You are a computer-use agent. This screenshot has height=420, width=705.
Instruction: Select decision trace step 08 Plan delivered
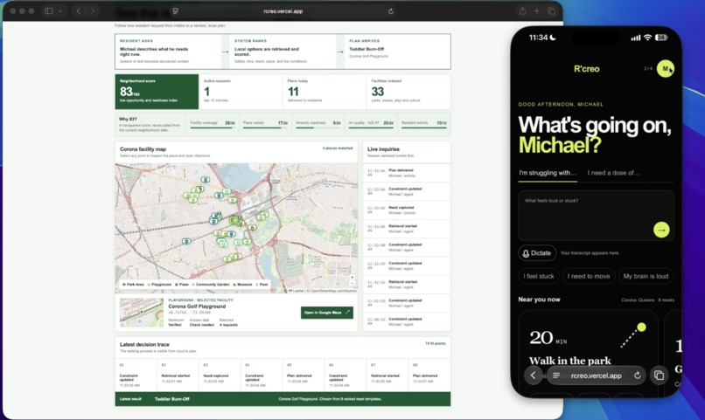(429, 375)
